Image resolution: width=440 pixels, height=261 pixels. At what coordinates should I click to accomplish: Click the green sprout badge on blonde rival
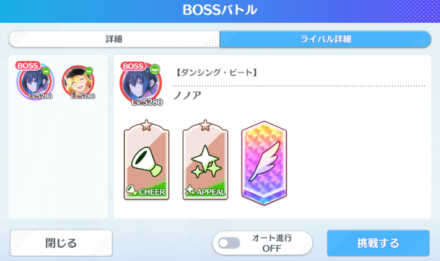(x=89, y=70)
